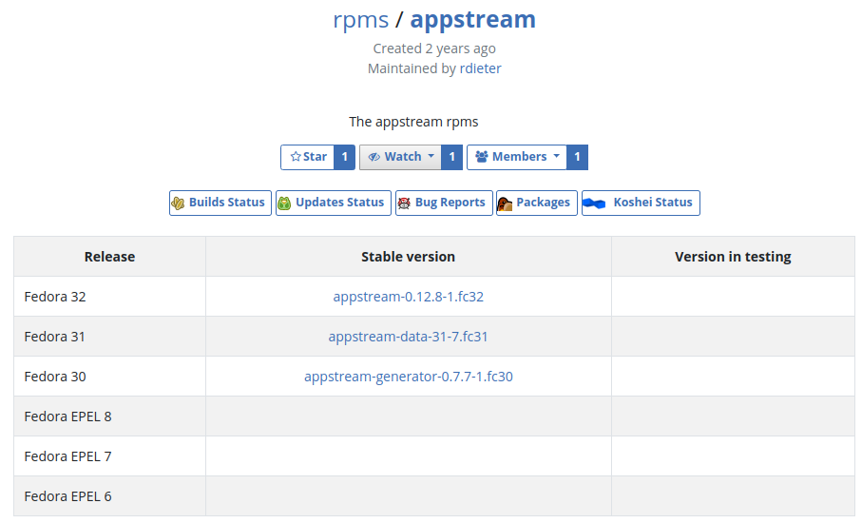Open the rpms namespace link
The image size is (862, 523).
(x=360, y=20)
